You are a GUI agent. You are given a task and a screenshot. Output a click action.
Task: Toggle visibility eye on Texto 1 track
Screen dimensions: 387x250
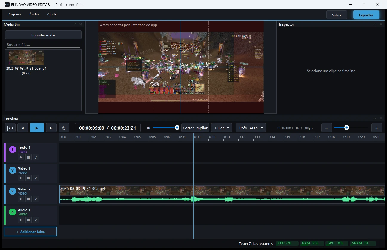point(21,157)
